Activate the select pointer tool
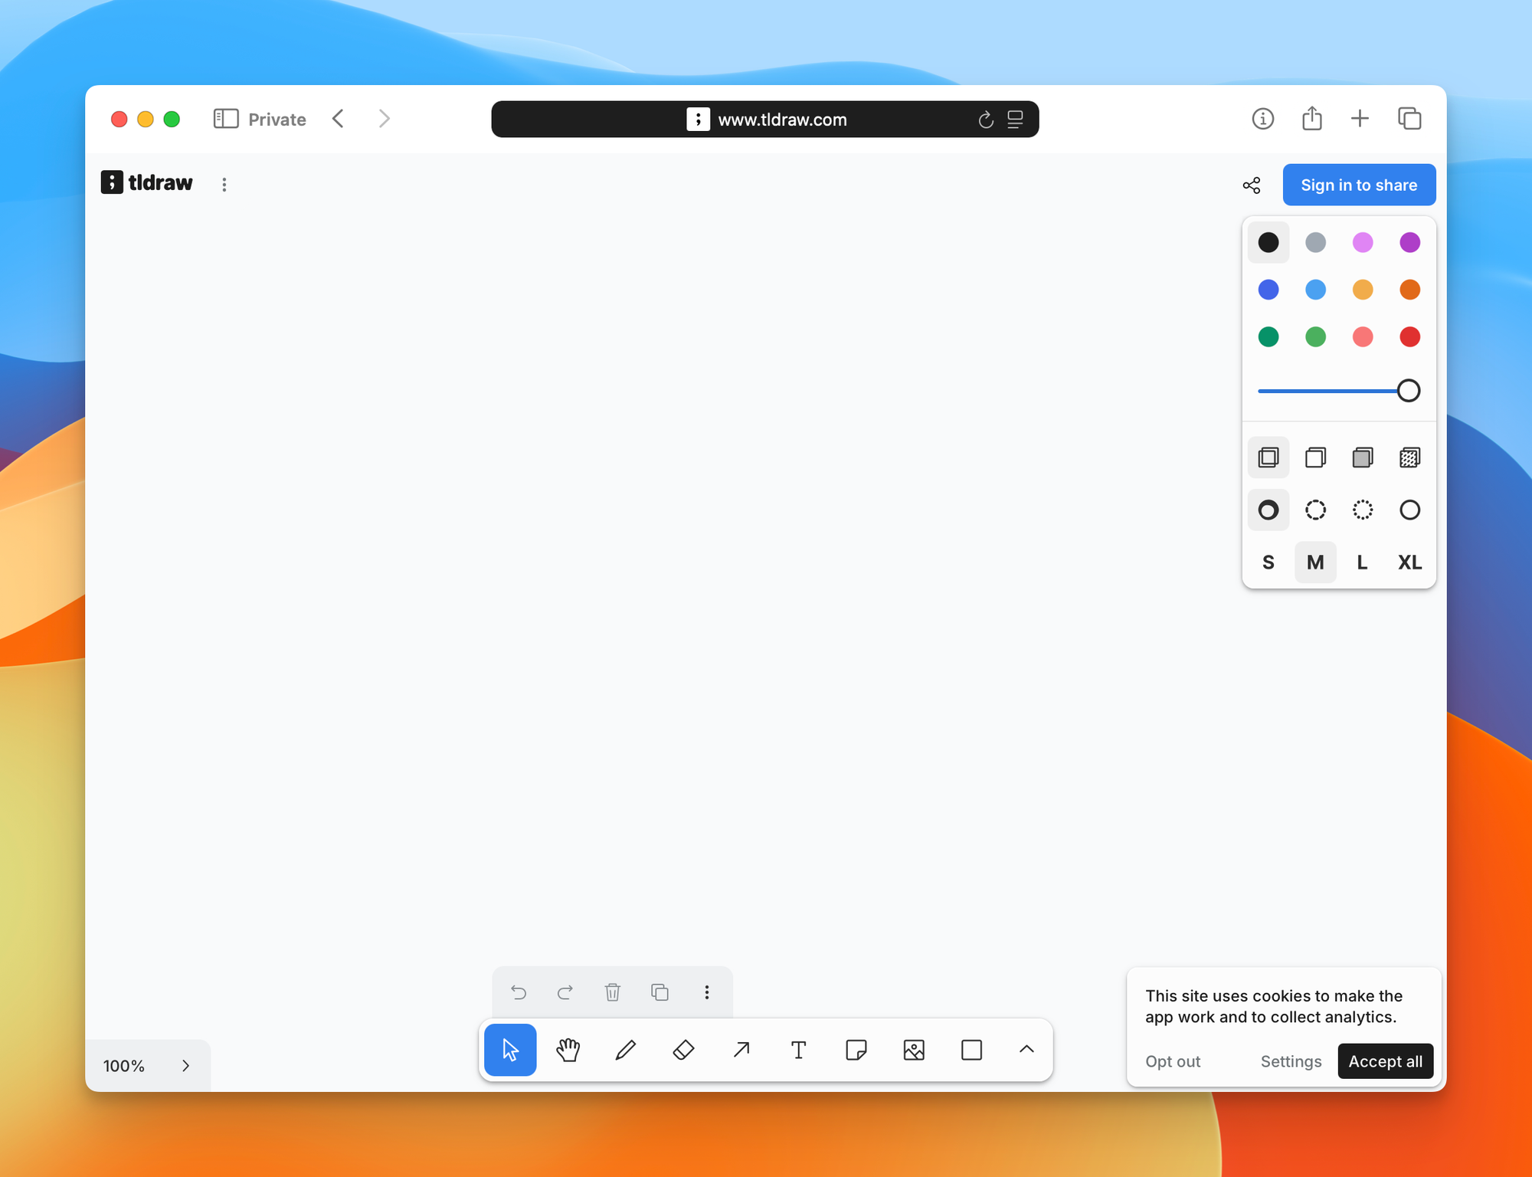 coord(510,1050)
